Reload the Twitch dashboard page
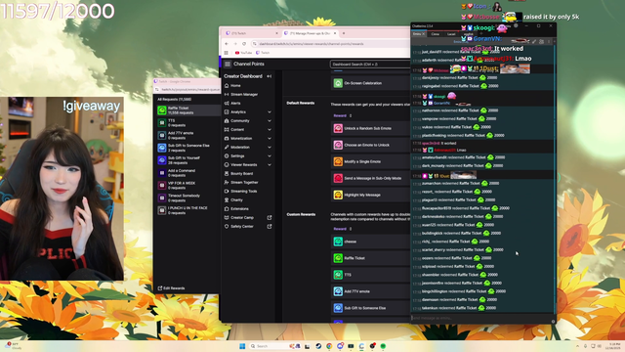 [244, 43]
